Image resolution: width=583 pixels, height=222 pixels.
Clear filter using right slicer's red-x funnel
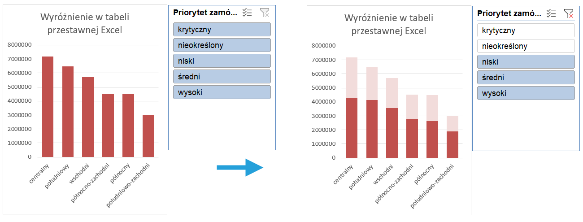(x=569, y=13)
